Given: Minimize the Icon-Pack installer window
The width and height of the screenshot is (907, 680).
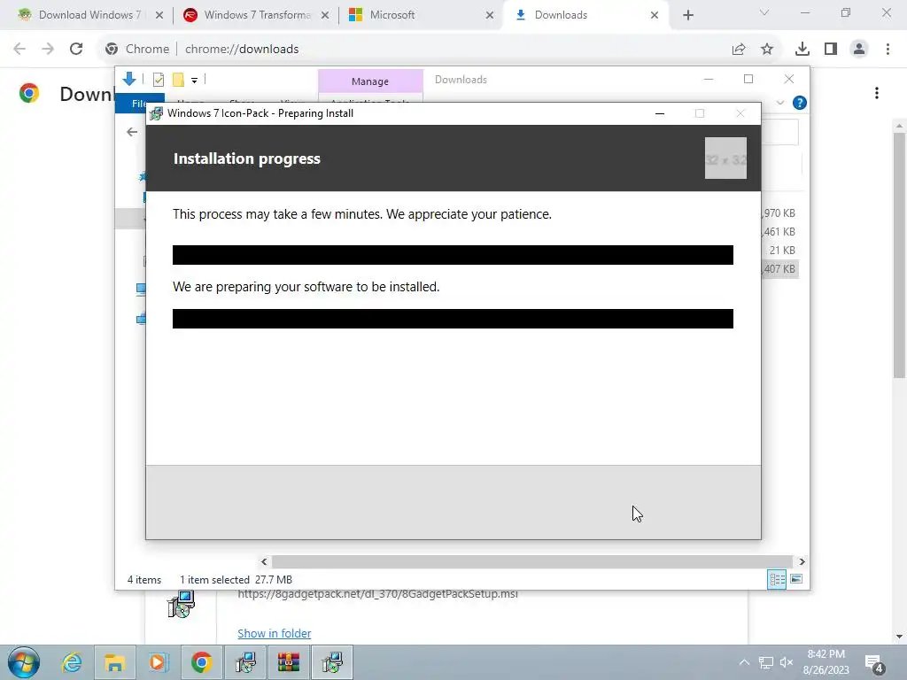Looking at the screenshot, I should (x=659, y=113).
